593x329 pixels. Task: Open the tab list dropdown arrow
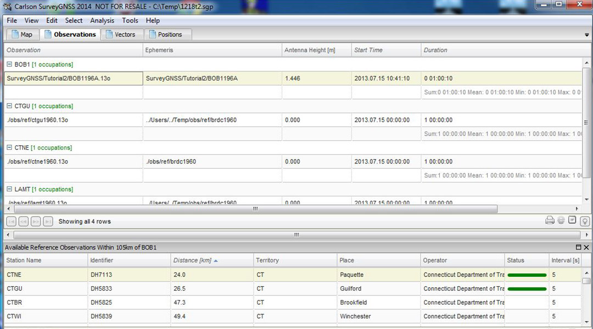(587, 35)
